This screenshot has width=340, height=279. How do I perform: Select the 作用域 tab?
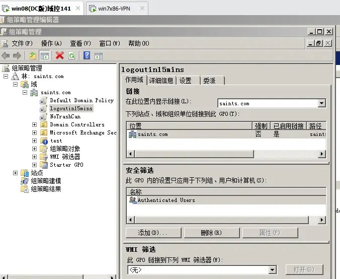[x=134, y=80]
